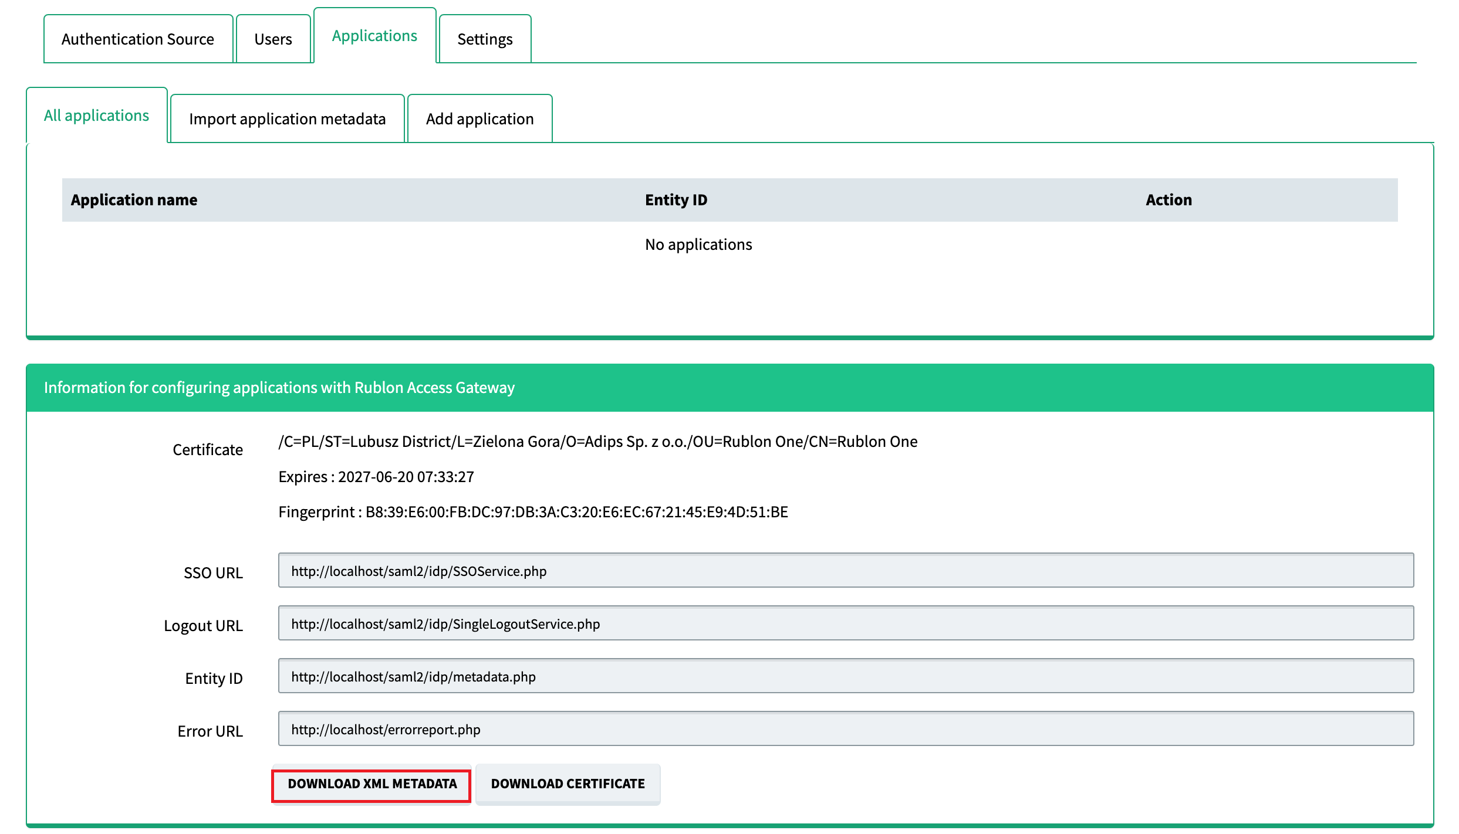
Task: Click Download XML Metadata button
Action: click(x=371, y=784)
